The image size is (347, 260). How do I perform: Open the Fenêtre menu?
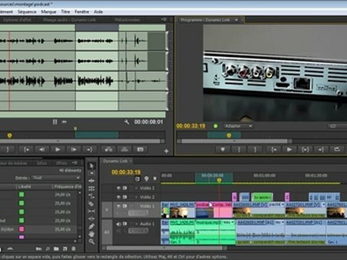tap(82, 12)
